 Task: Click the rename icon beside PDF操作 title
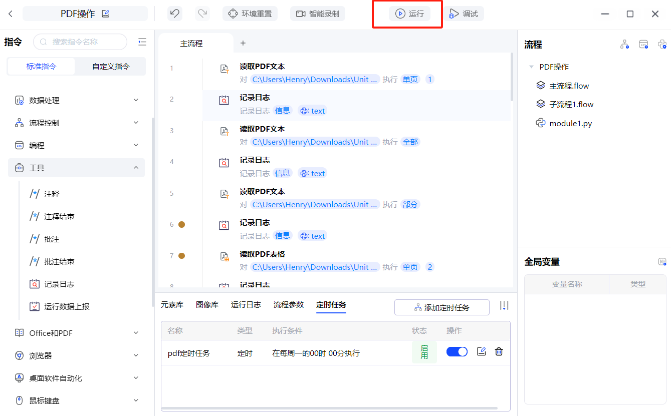click(106, 14)
